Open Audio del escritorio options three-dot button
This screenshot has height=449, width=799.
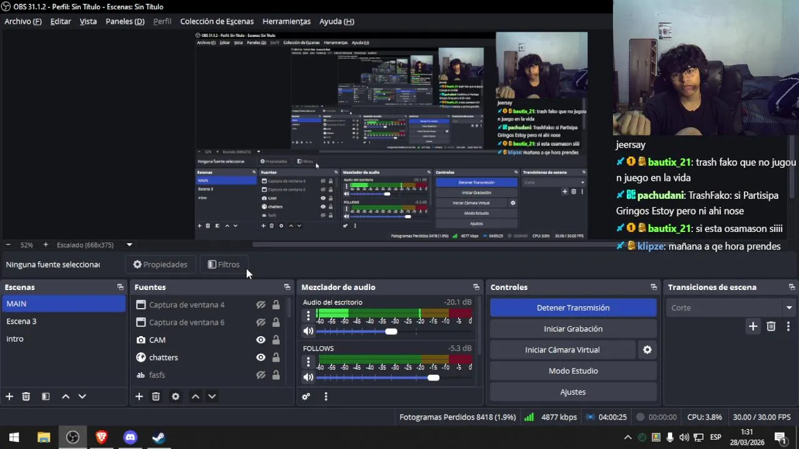pos(308,316)
